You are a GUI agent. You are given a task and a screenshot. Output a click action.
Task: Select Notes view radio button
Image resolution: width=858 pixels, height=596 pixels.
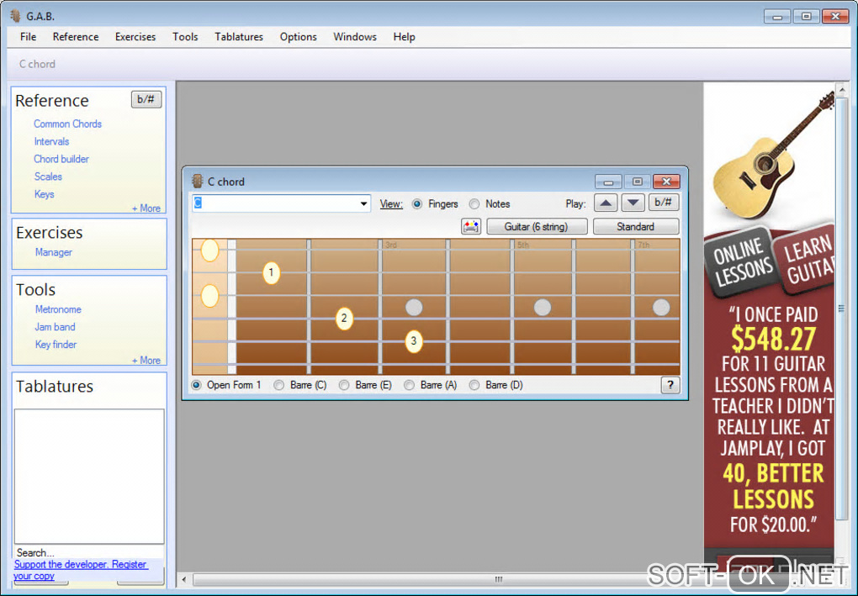click(474, 204)
